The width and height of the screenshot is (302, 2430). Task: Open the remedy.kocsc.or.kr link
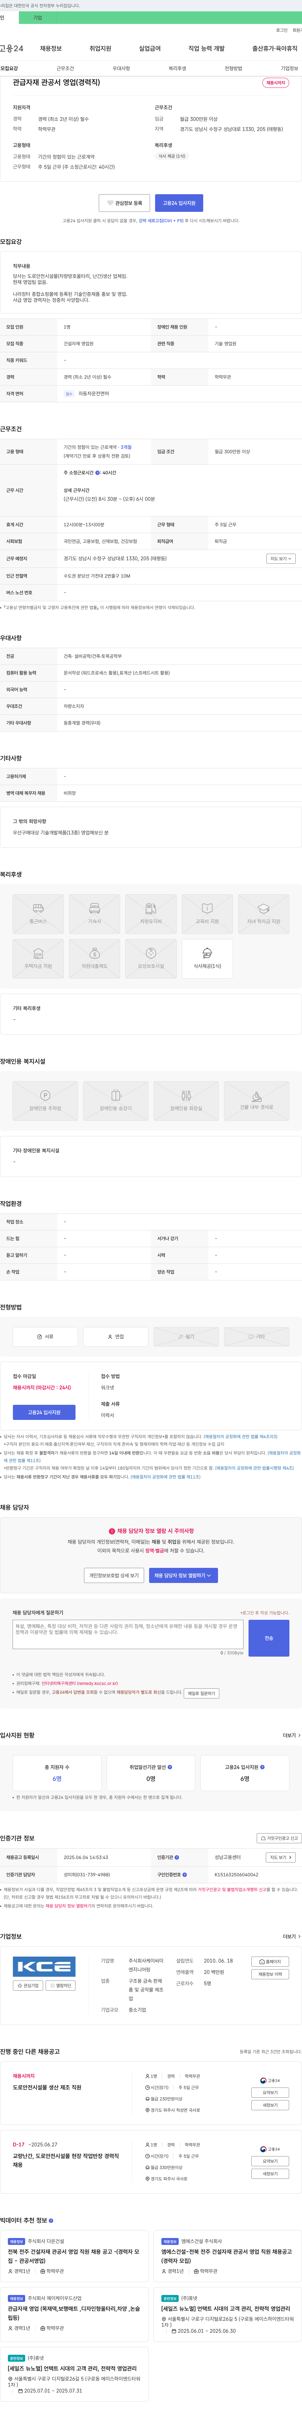79,1683
